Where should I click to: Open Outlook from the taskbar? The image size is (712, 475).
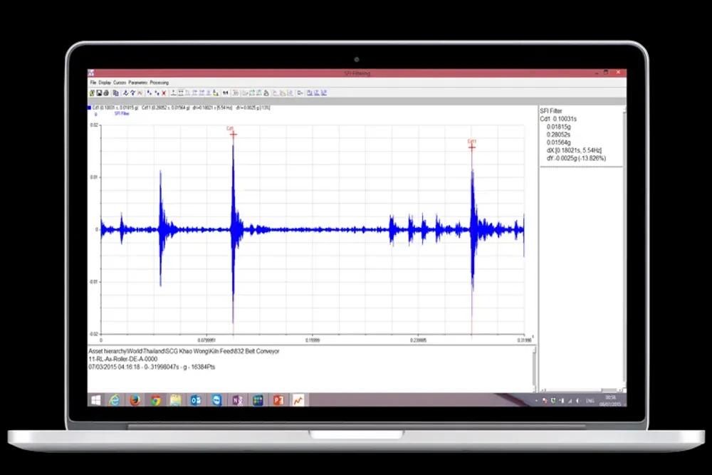click(x=196, y=400)
